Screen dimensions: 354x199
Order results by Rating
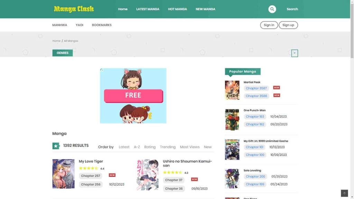pos(150,147)
